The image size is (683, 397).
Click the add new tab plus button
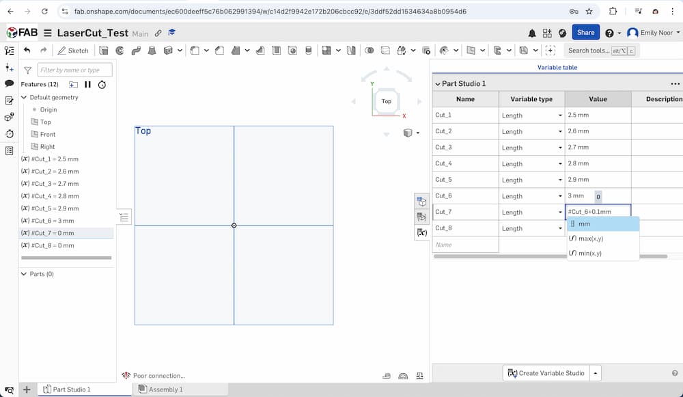click(x=27, y=389)
